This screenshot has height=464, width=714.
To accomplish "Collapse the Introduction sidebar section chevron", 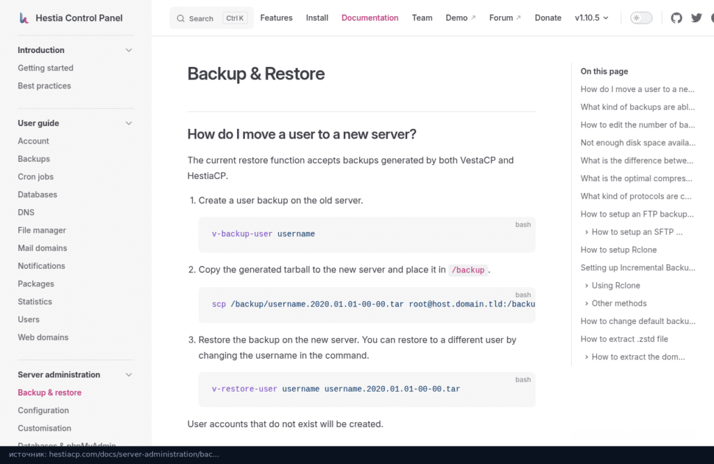I will pyautogui.click(x=129, y=50).
